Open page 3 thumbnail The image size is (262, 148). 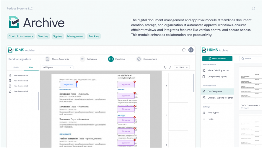click(178, 140)
